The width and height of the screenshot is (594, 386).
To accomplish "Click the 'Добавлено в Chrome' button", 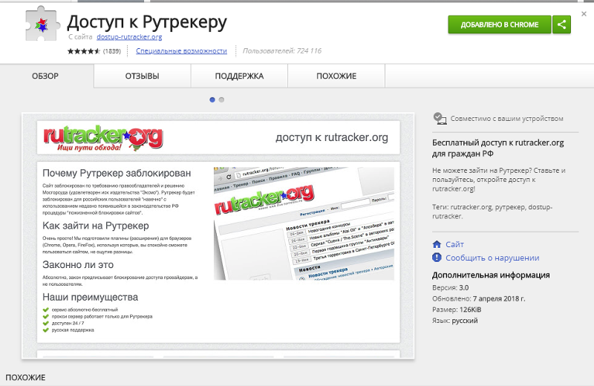I will tap(499, 24).
